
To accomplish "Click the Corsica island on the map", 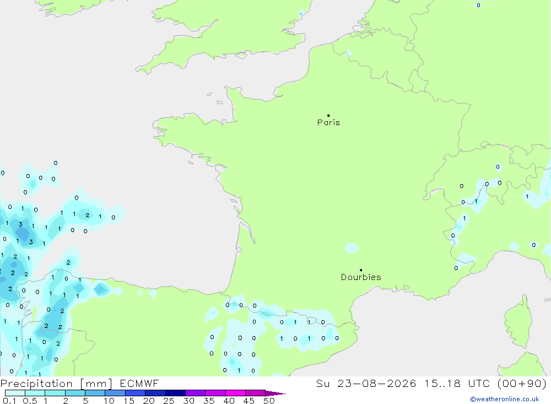I will (518, 322).
